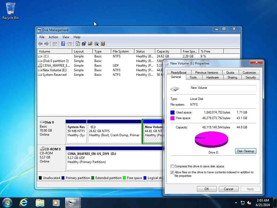
Task: Switch to the Security tab
Action: pyautogui.click(x=250, y=77)
